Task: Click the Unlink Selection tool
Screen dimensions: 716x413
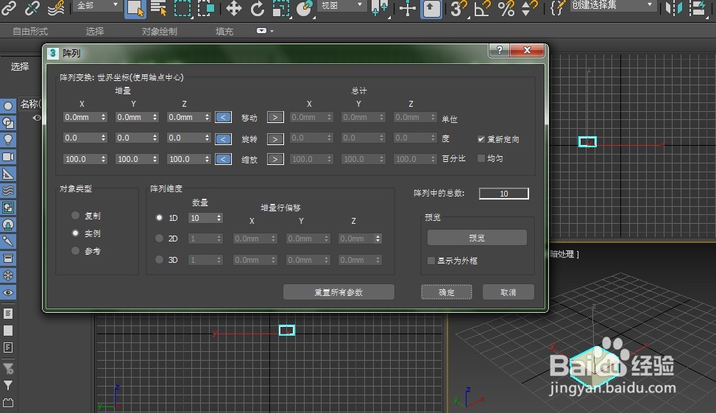Action: tap(32, 8)
